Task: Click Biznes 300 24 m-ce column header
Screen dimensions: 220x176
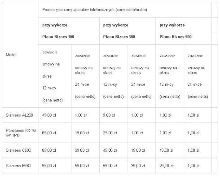Action: (141, 76)
